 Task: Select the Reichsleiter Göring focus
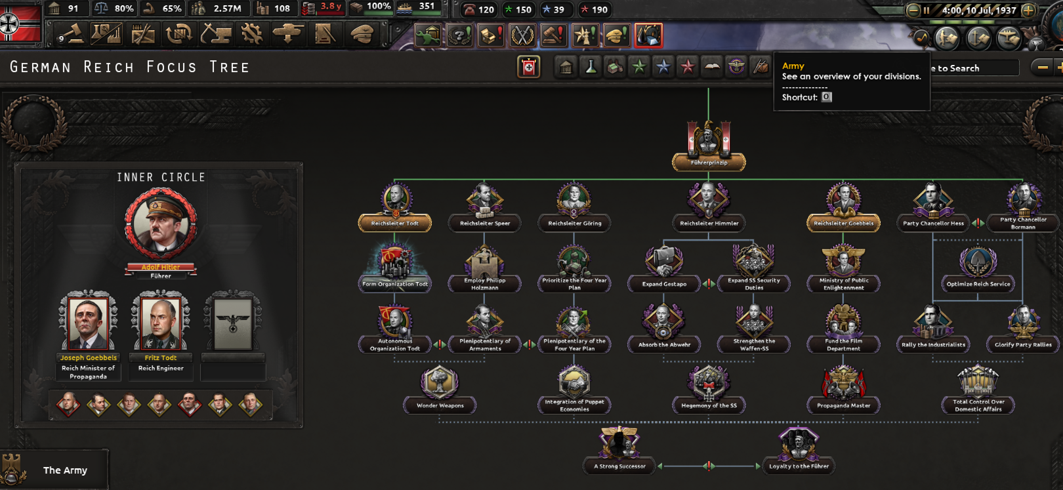pos(574,208)
